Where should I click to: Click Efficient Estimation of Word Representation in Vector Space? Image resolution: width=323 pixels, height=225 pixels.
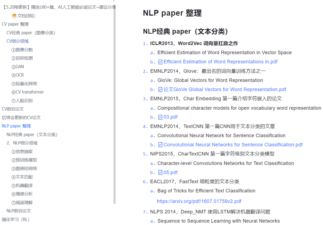tap(225, 53)
